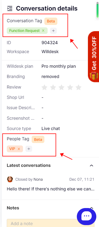The image size is (99, 227).
Task: Collapse the Latest conversations section
Action: [x=91, y=166]
